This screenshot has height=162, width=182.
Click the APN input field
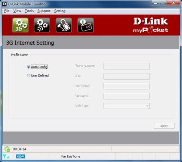(x=127, y=76)
